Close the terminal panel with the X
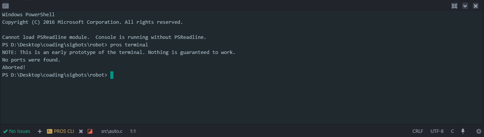484x137 pixels. (476, 6)
